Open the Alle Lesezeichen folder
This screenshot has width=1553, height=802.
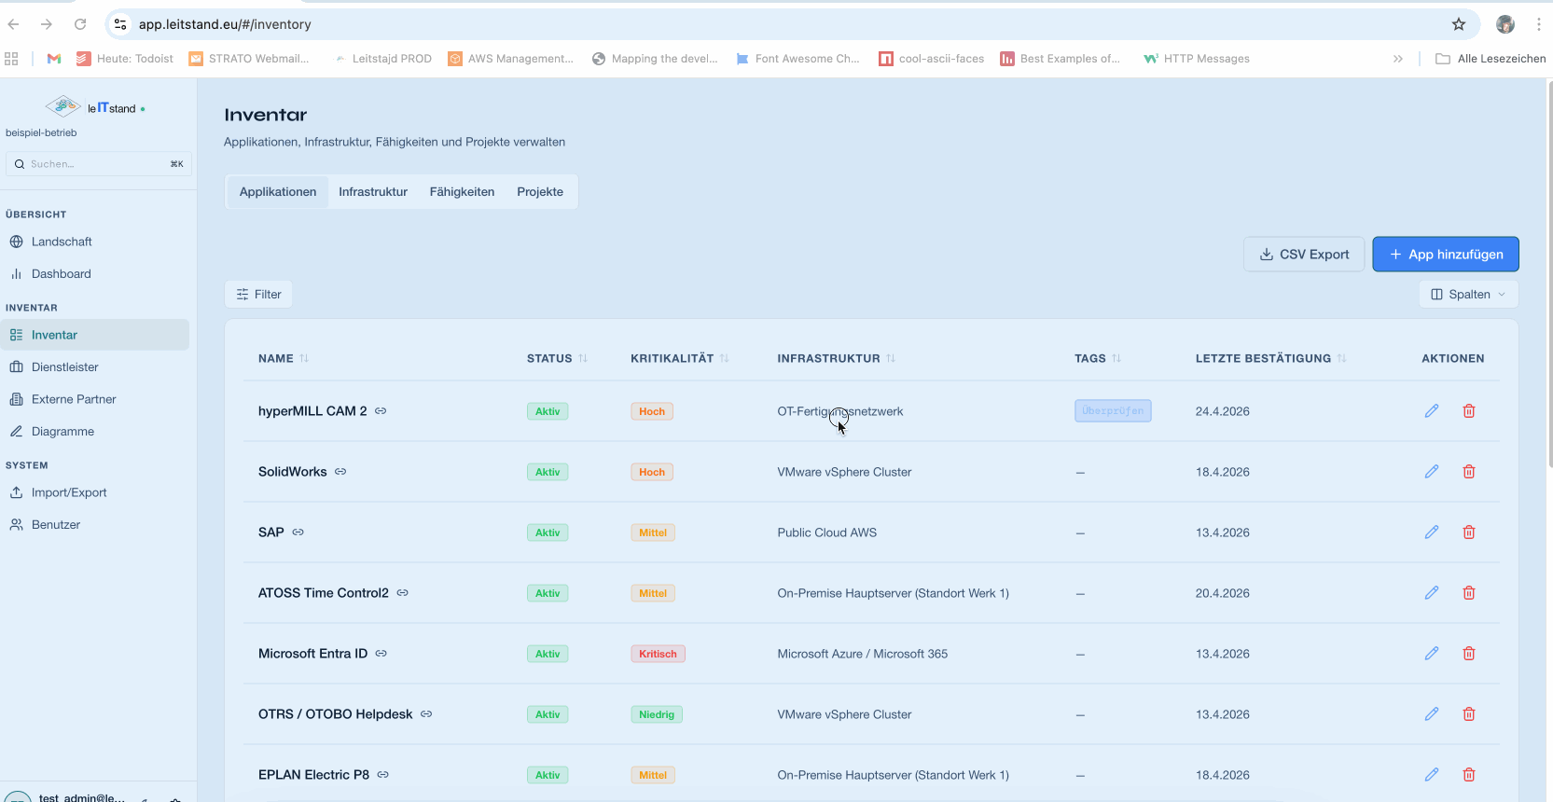1491,59
